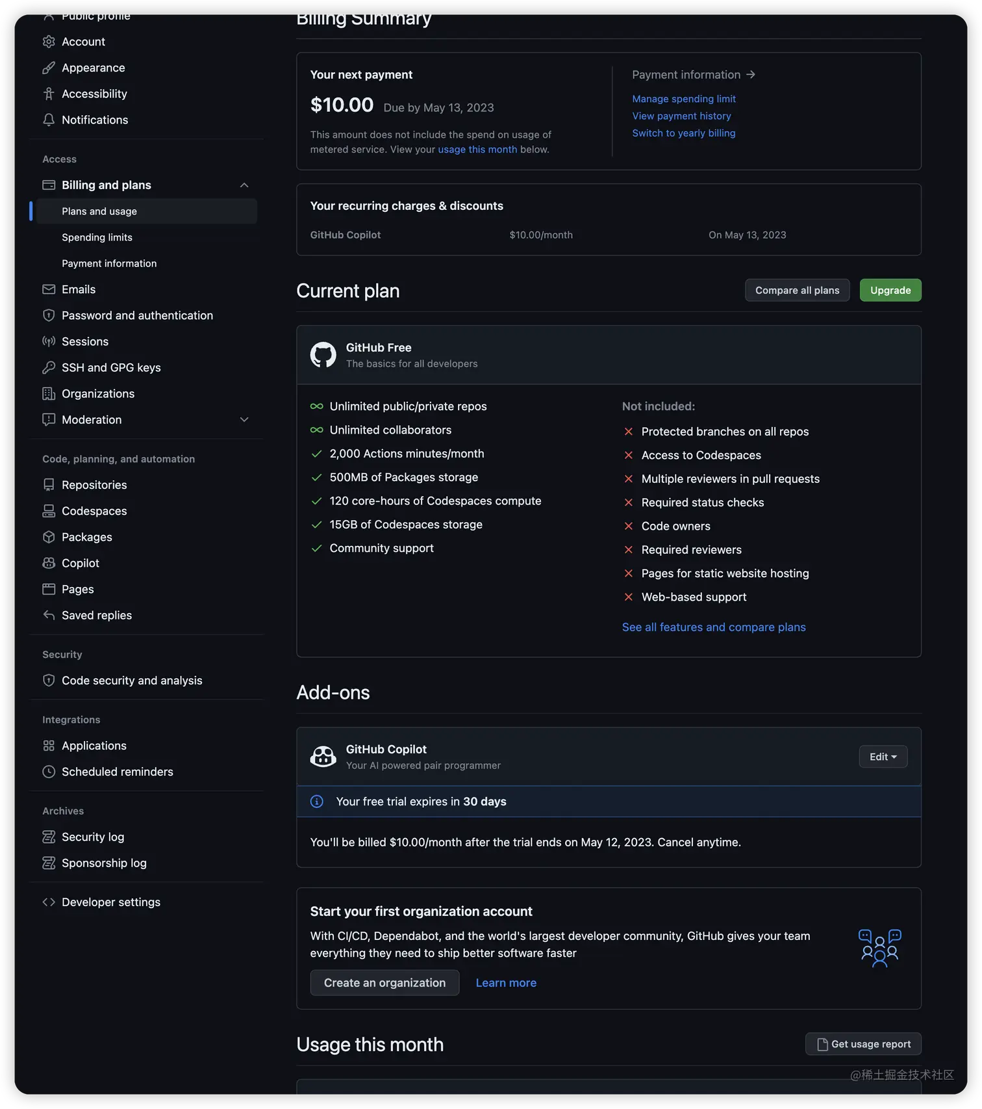This screenshot has height=1109, width=982.
Task: Expand the Moderation section chevron
Action: click(x=244, y=419)
